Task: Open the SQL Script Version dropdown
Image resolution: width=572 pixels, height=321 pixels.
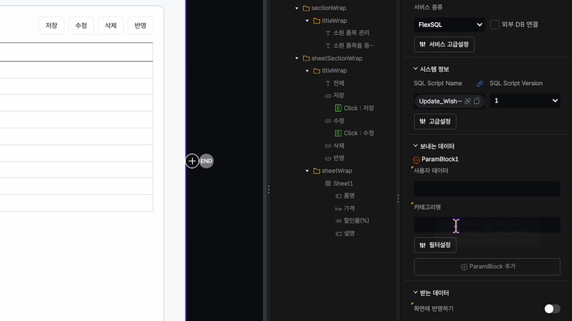Action: click(x=525, y=101)
